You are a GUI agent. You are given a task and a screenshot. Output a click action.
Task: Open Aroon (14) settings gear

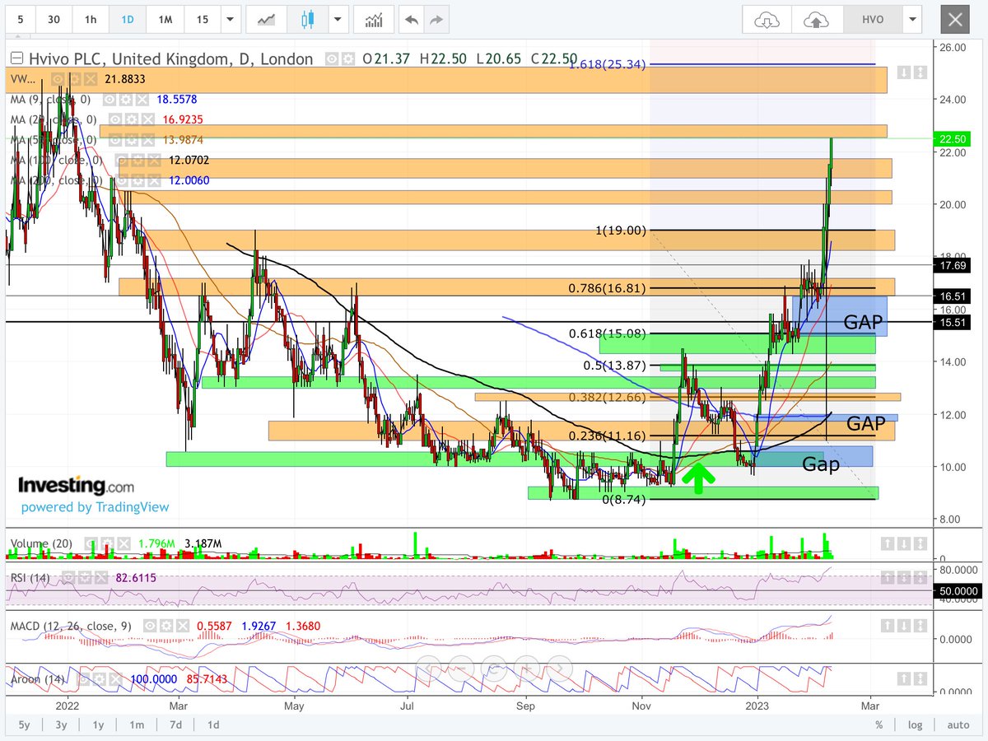click(100, 680)
